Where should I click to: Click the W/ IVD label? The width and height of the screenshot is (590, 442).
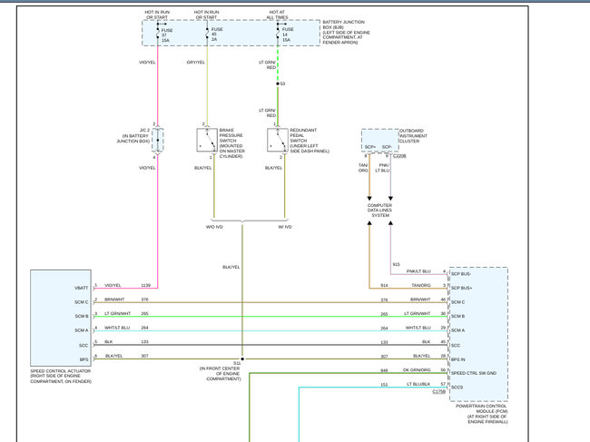[x=285, y=227]
